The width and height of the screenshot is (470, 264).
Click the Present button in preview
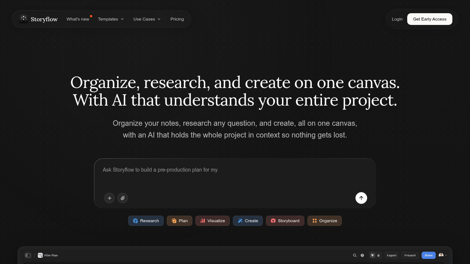[410, 255]
